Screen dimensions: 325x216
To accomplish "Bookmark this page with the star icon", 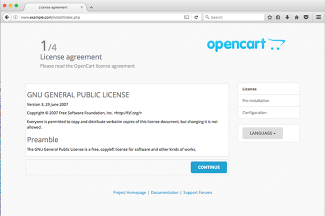I will tap(270, 17).
